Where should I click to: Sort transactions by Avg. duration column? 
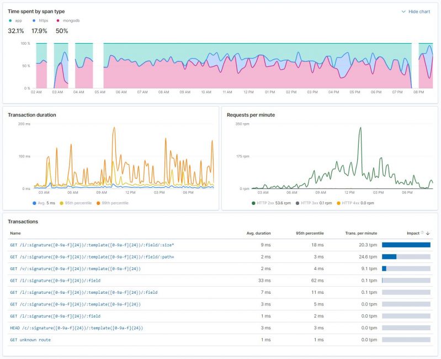[258, 233]
